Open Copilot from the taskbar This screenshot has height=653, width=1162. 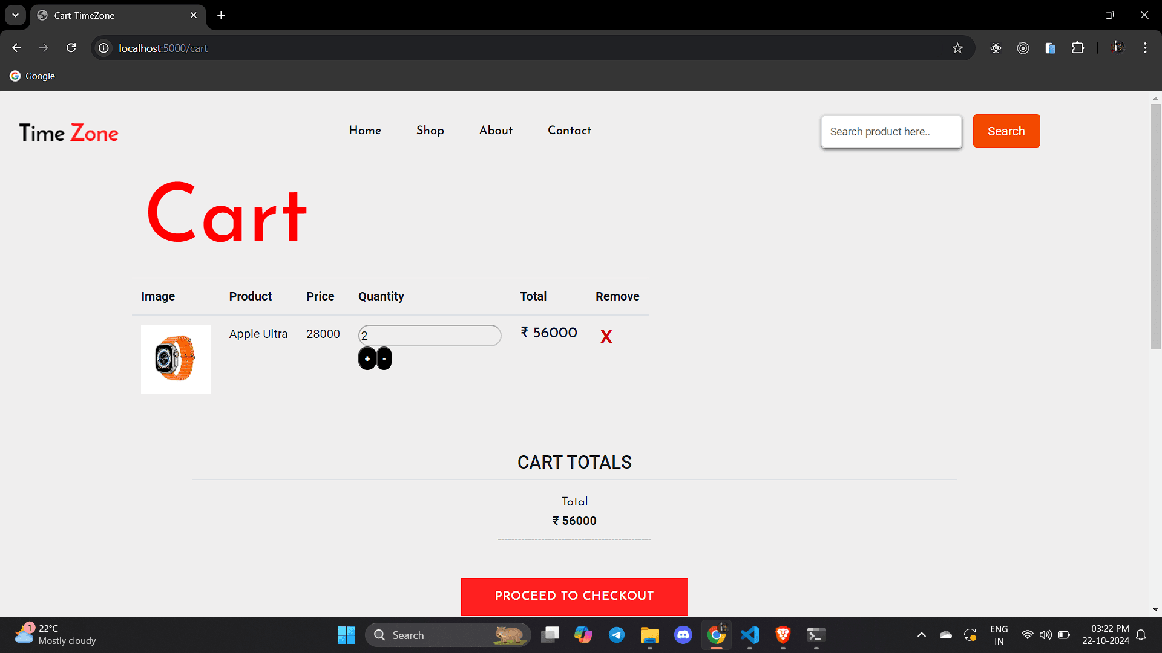click(583, 635)
